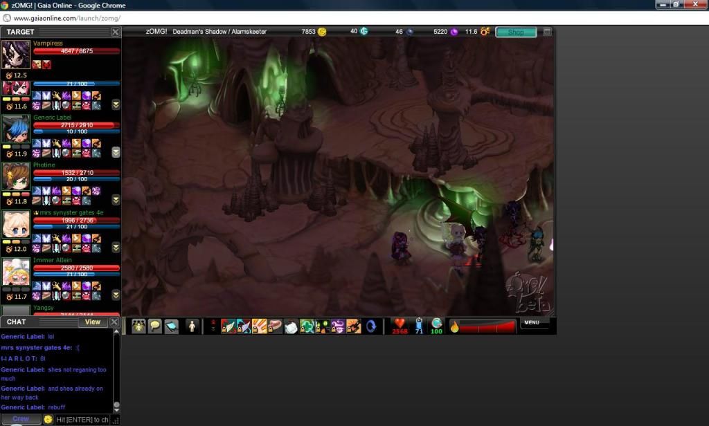
Task: Click the Immer Allein name label
Action: point(53,260)
